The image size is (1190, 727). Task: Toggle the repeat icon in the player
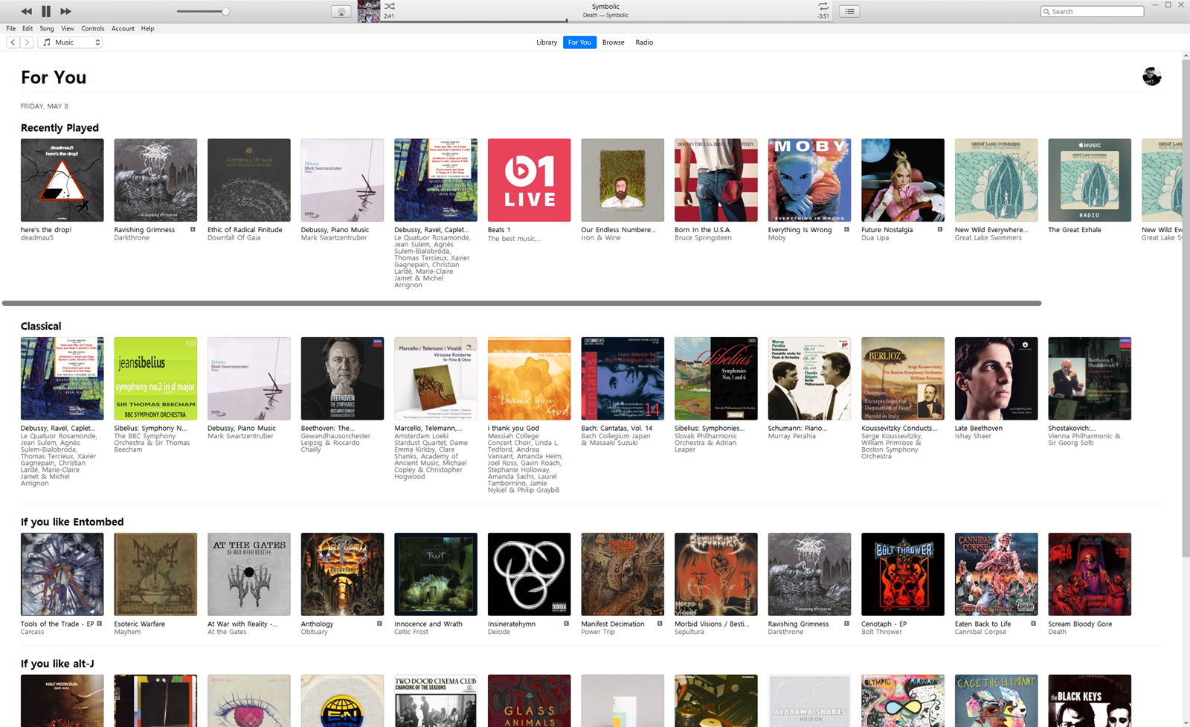coord(823,7)
